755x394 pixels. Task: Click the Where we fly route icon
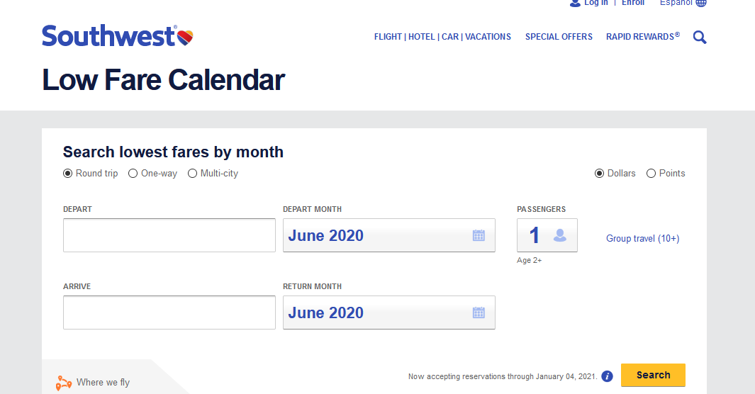tap(64, 383)
